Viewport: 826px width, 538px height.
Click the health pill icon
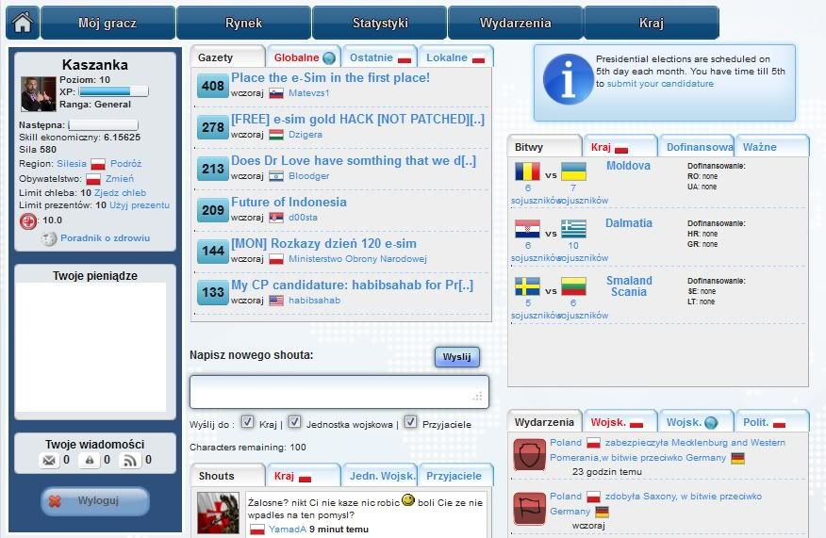tap(29, 220)
